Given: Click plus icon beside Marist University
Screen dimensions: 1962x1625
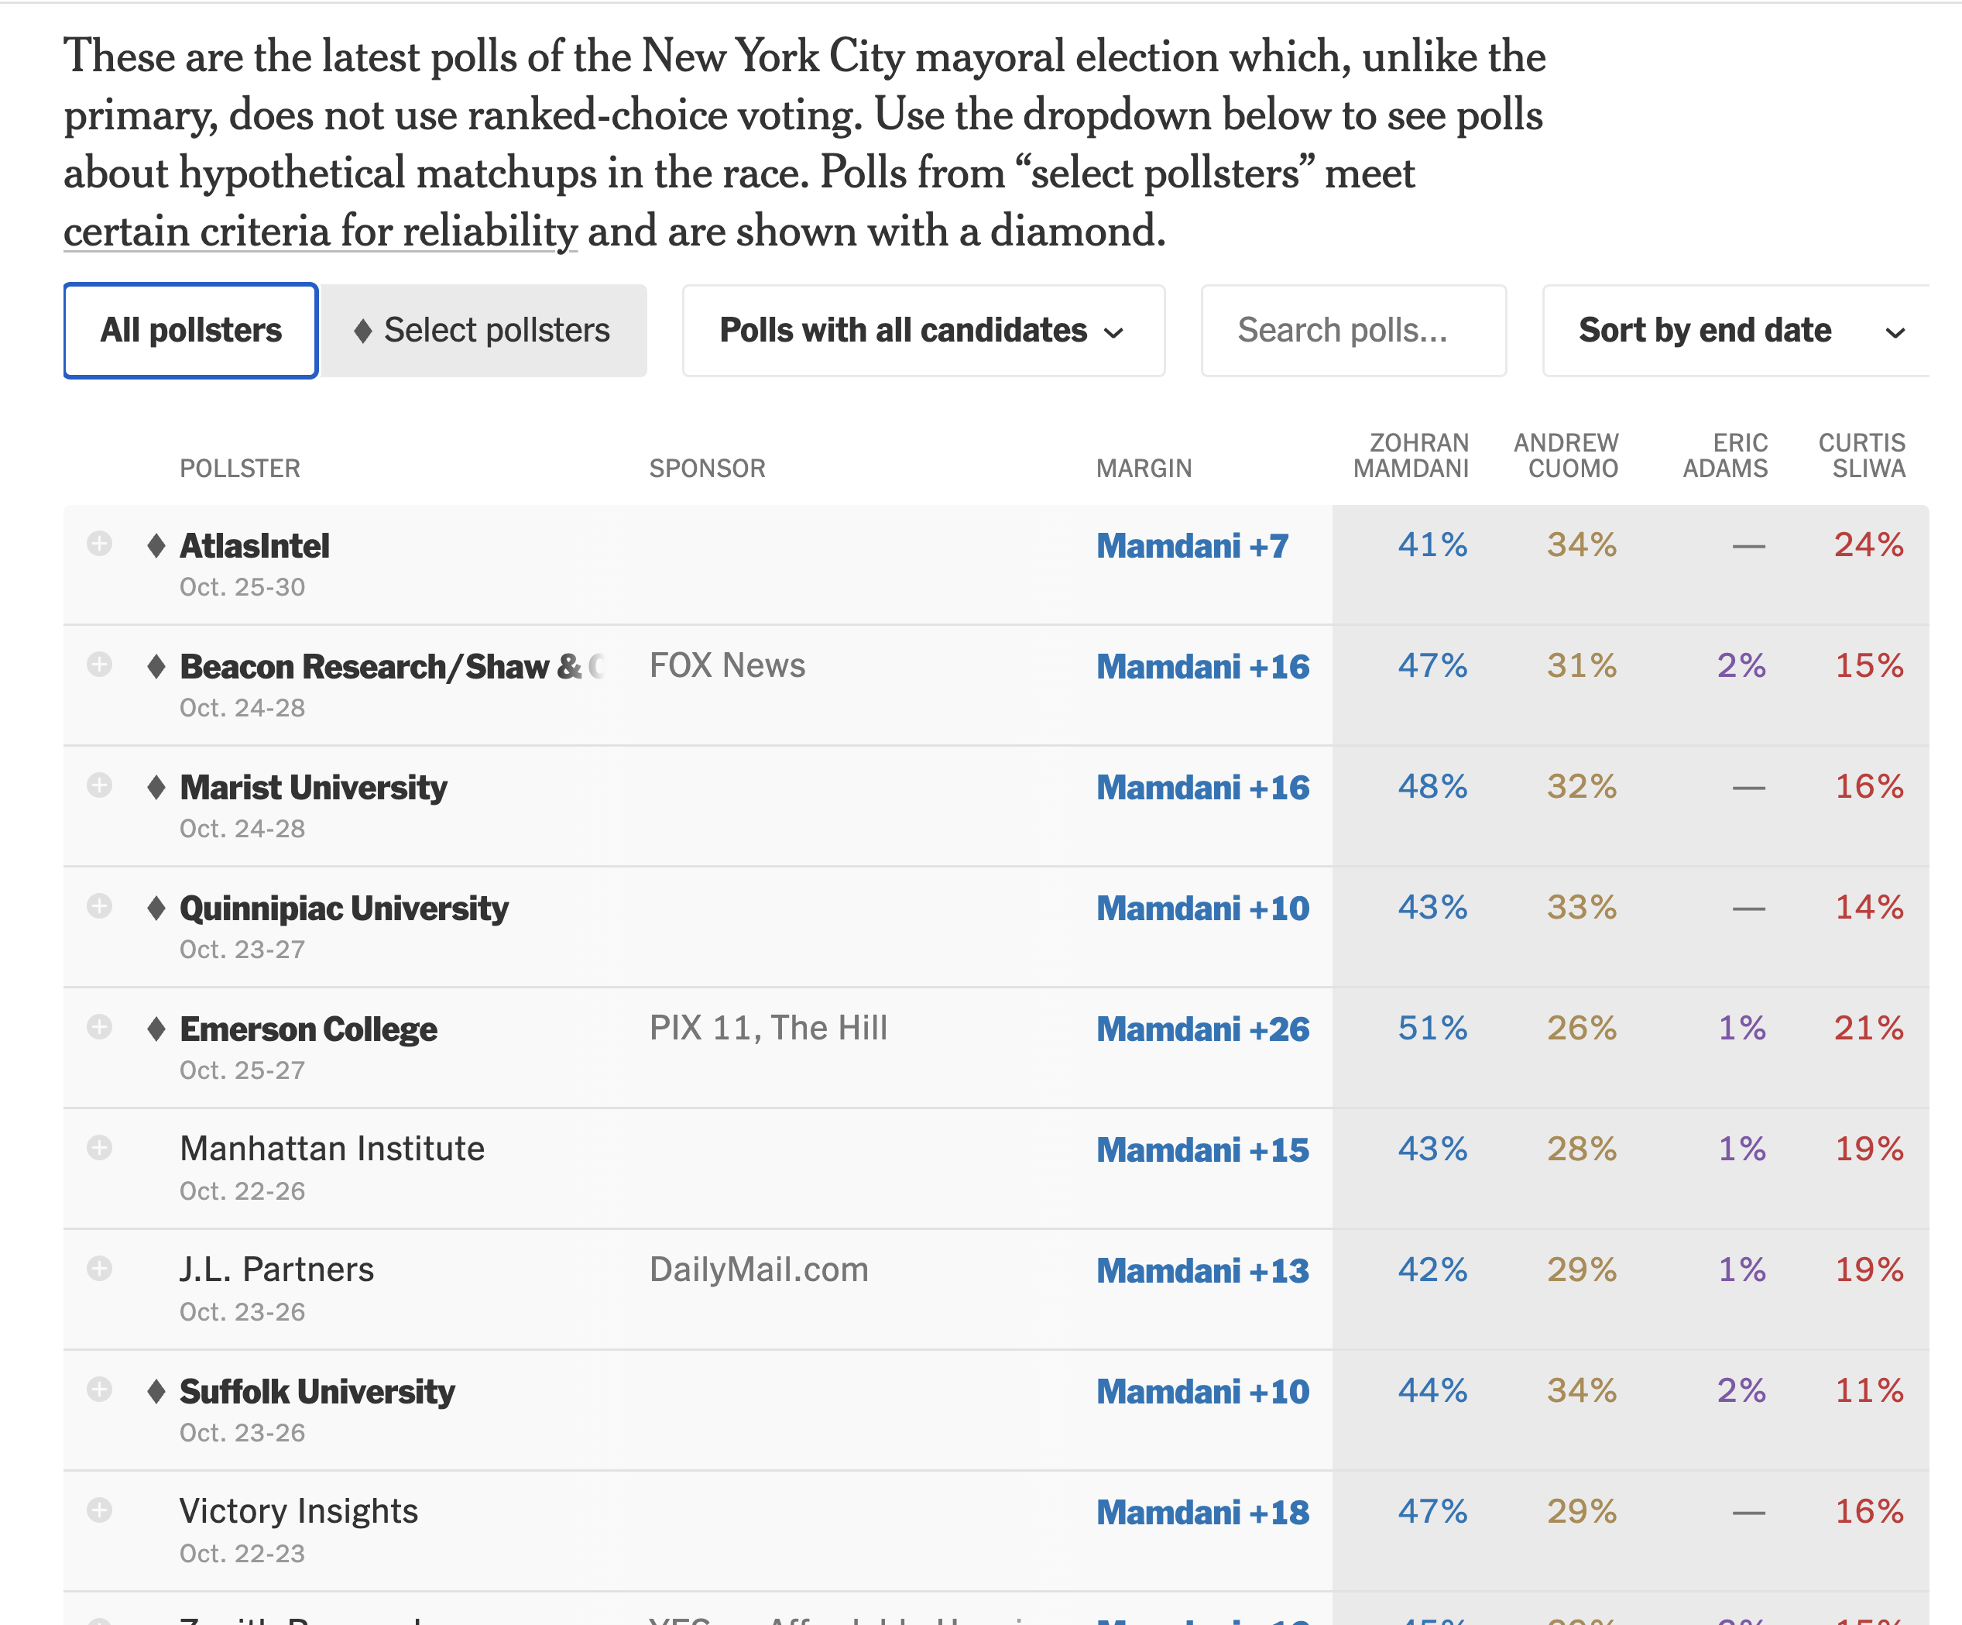Looking at the screenshot, I should click(99, 785).
